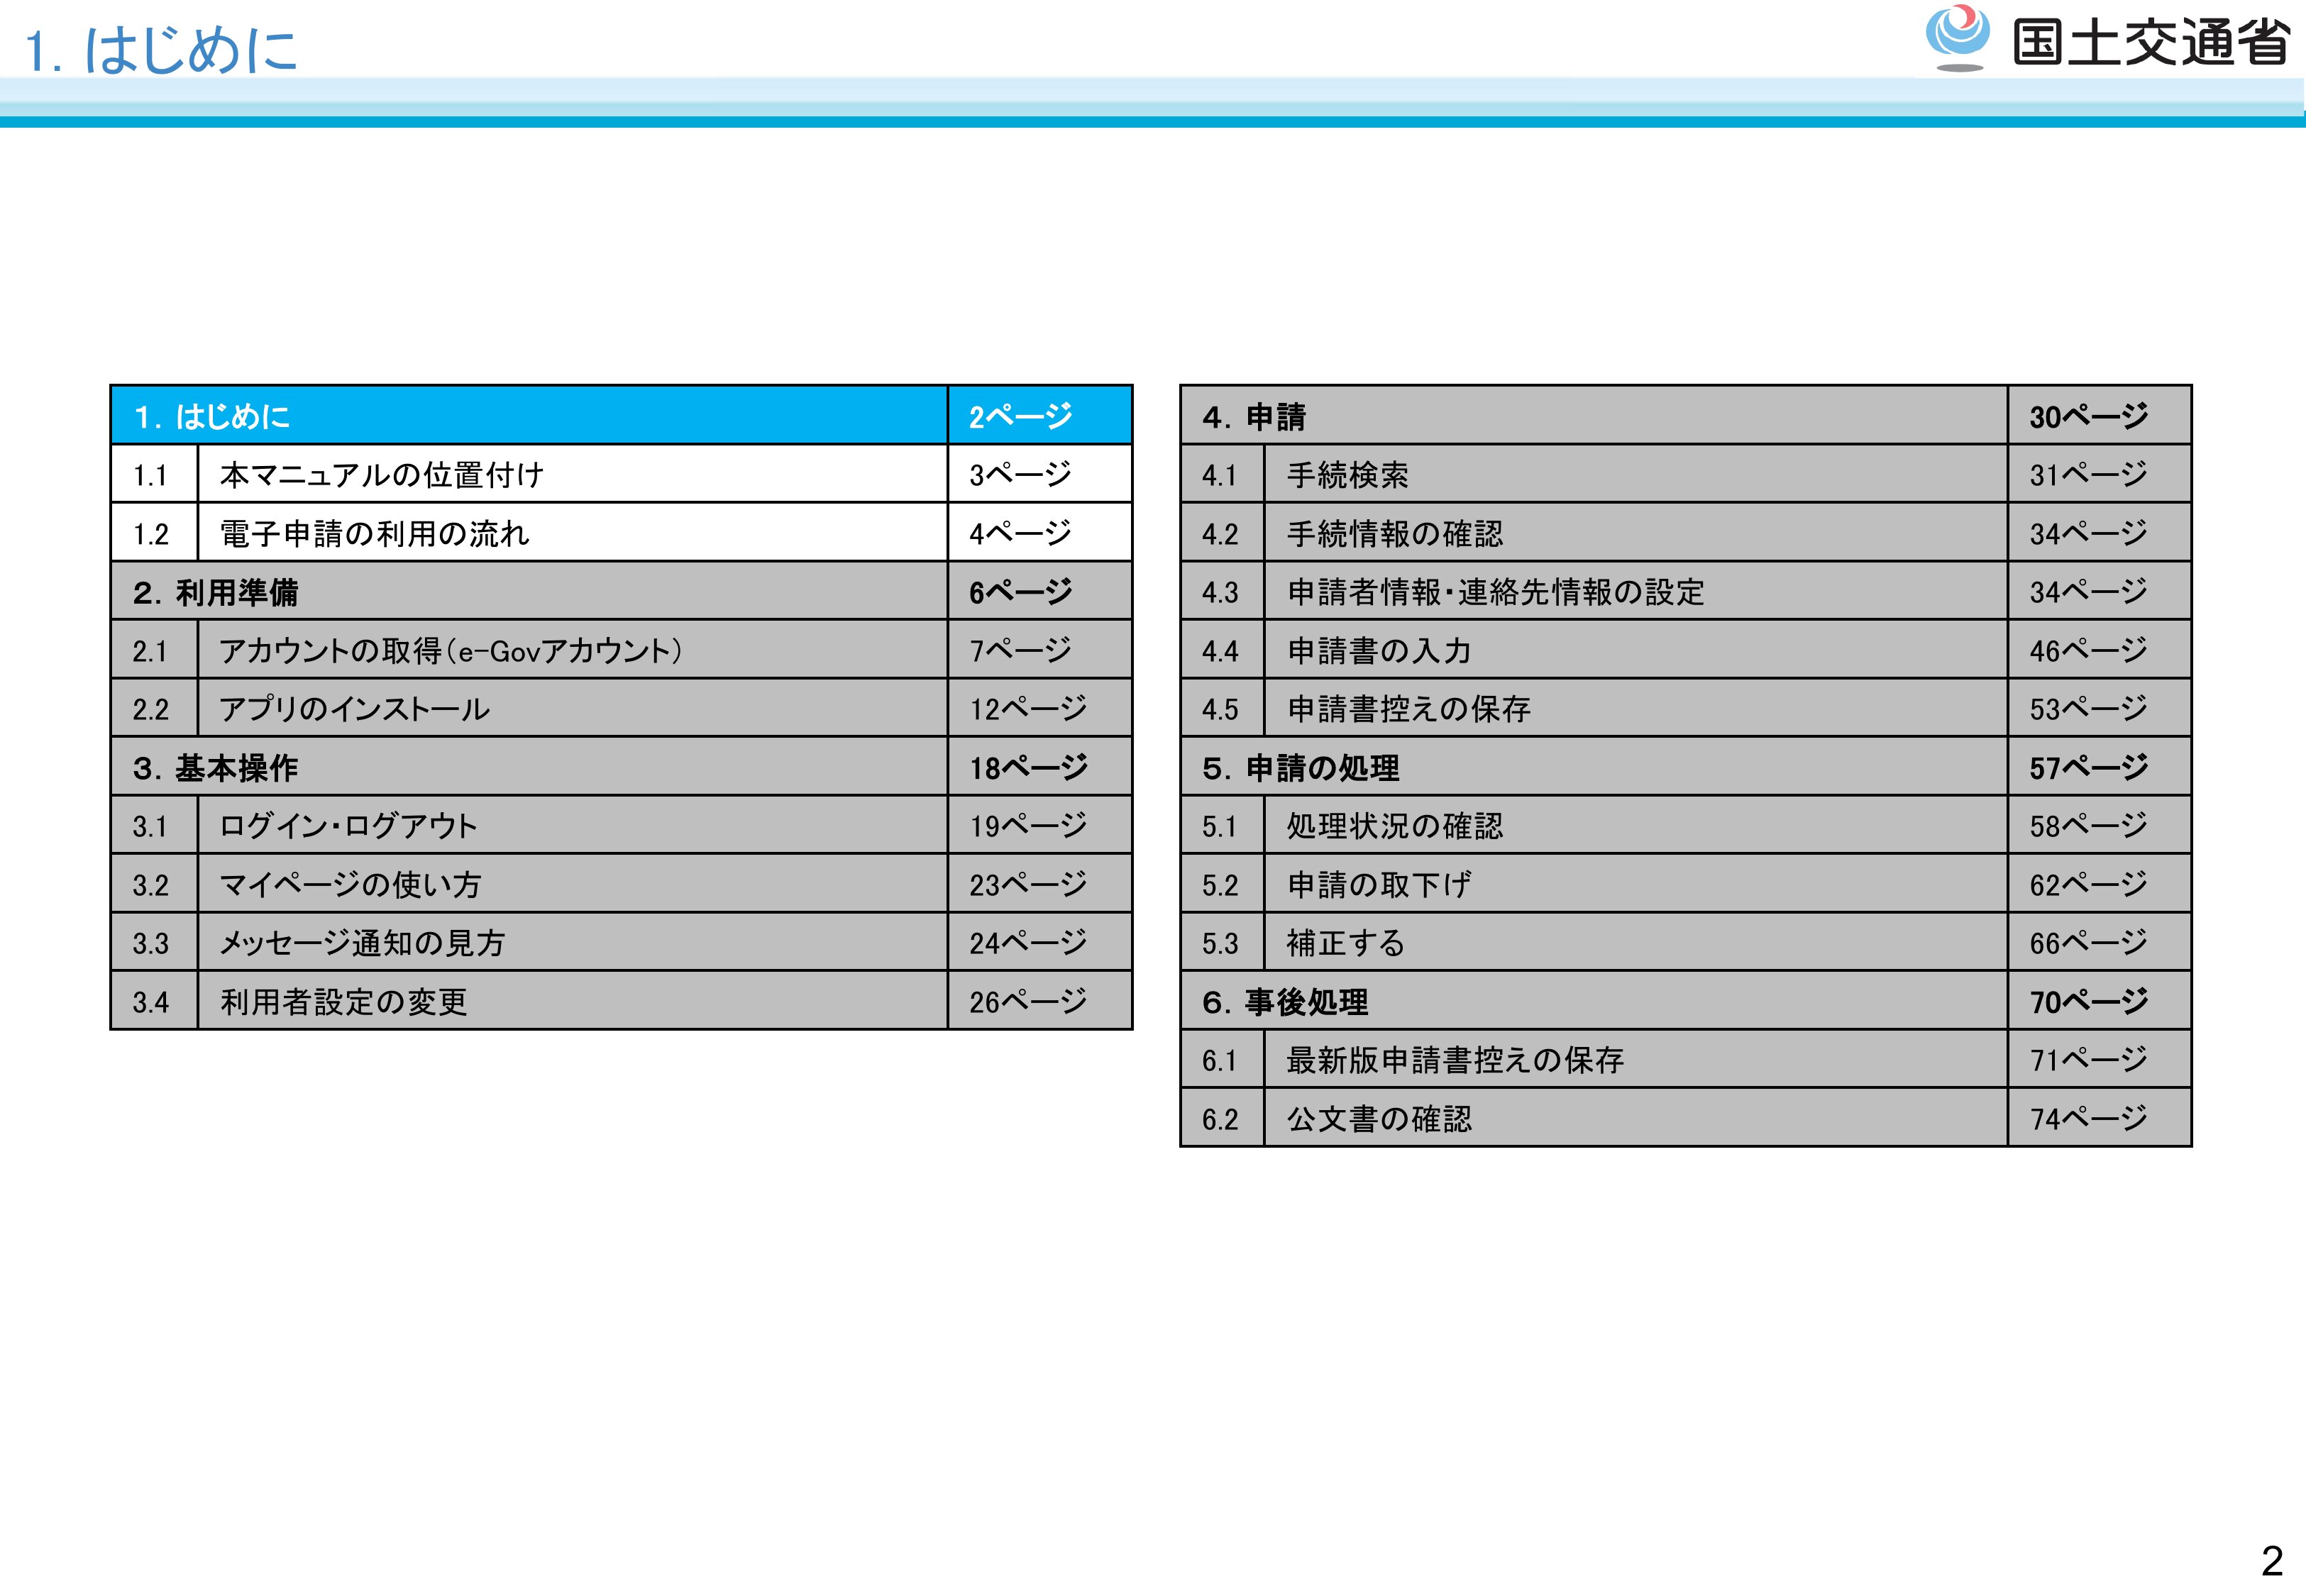This screenshot has width=2306, height=1596.
Task: Open ログイン・ログアウト entry
Action: coord(348,826)
